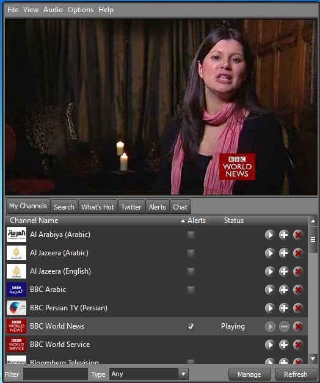Start playing Al Jazeera (English)
This screenshot has width=320, height=383.
[x=270, y=271]
